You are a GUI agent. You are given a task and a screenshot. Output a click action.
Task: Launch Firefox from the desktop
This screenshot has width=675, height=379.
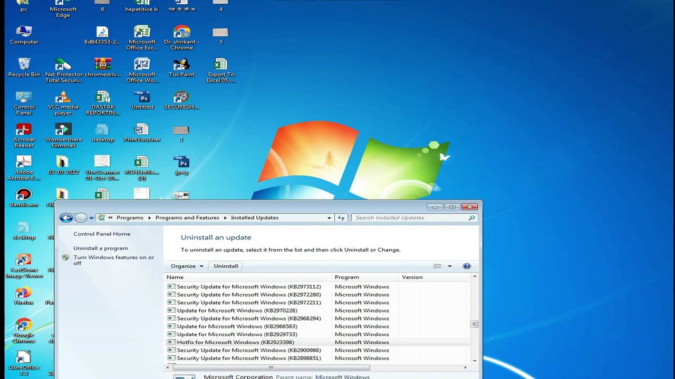pyautogui.click(x=24, y=295)
